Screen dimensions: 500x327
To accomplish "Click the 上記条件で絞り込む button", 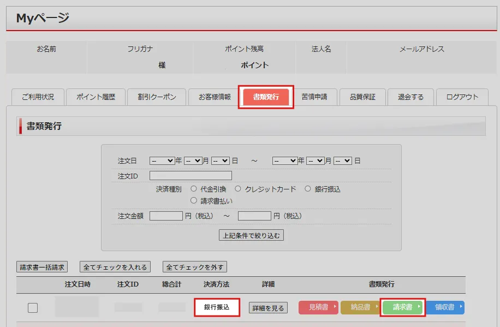I will click(251, 235).
